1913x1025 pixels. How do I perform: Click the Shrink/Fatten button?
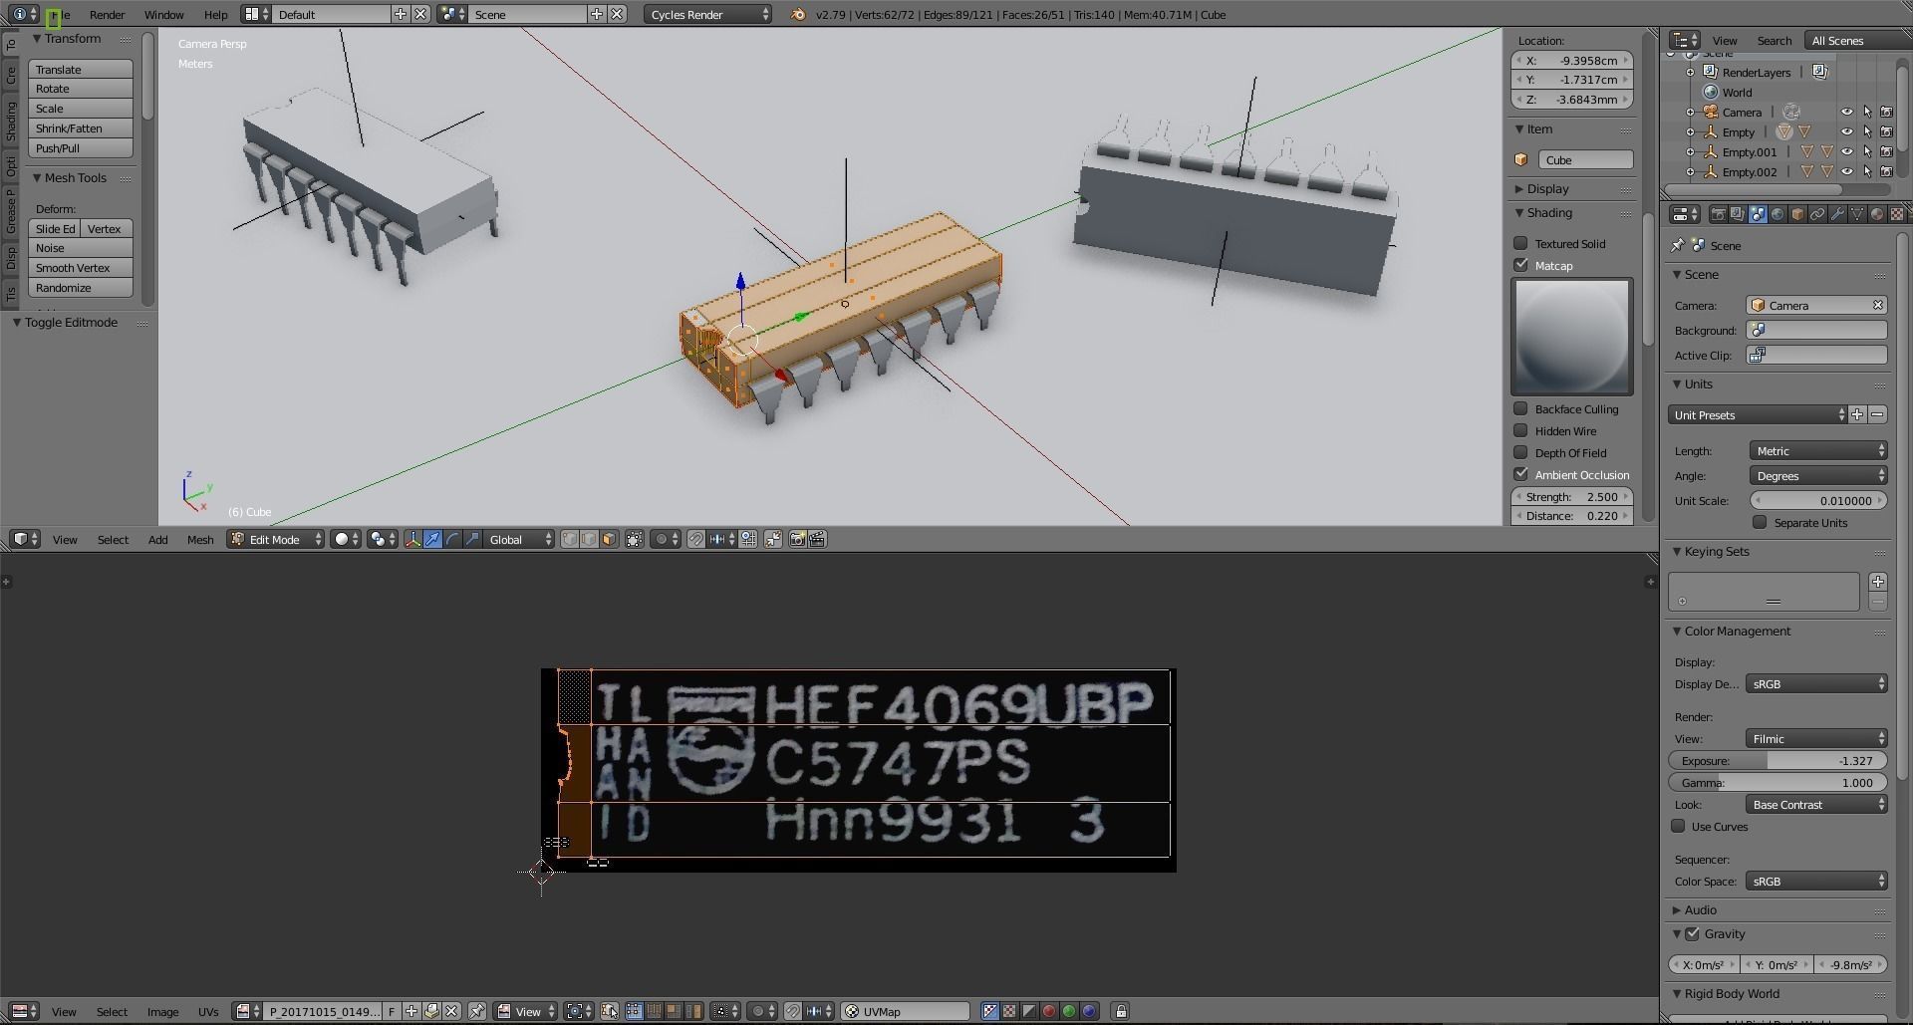[x=81, y=128]
